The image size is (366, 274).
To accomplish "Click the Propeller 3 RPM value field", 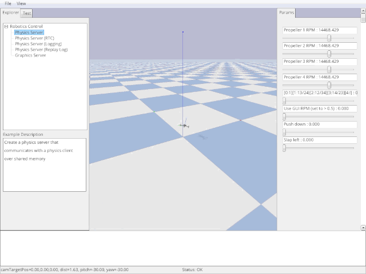I will click(320, 62).
